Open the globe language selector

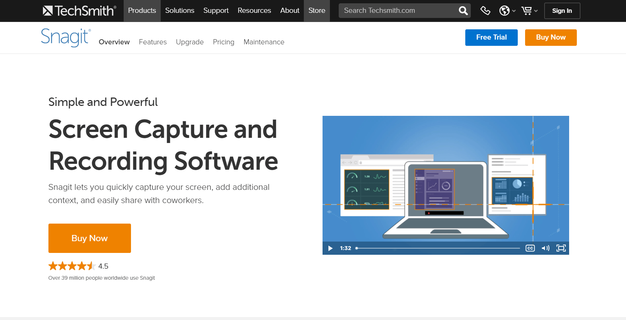pos(507,11)
